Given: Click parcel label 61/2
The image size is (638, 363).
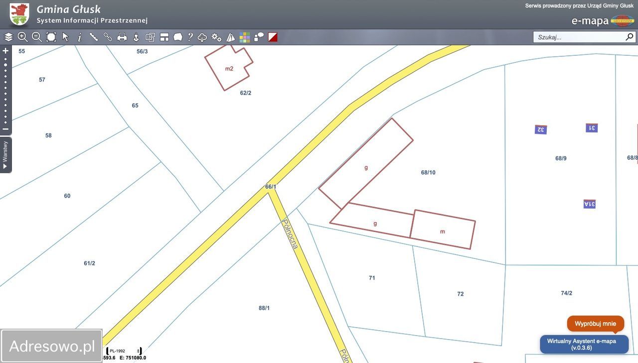Looking at the screenshot, I should [89, 263].
